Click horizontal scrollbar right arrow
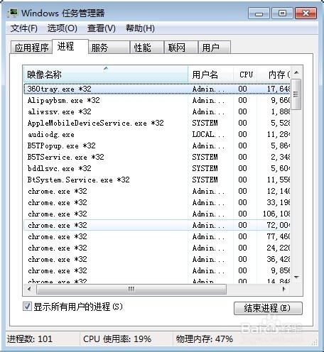Screen dimensions: 324x352 click(284, 289)
